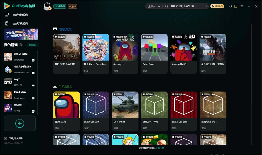Open 最后的生还者2: 重制版 game card
This screenshot has height=155, width=262.
[213, 54]
